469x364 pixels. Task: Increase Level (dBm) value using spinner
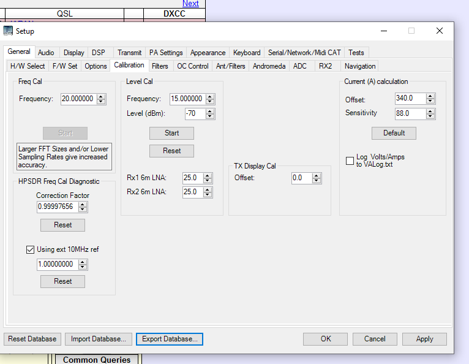tap(210, 111)
